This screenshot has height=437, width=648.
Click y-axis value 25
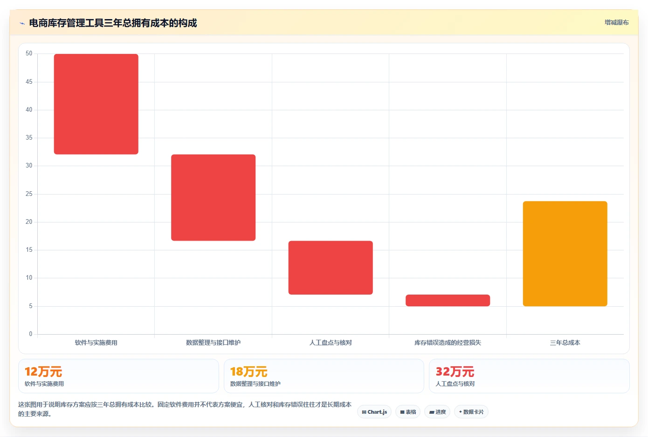coord(29,194)
